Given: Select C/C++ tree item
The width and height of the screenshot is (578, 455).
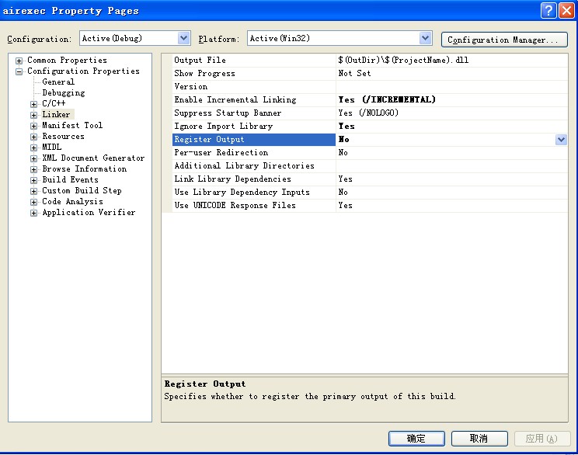Looking at the screenshot, I should click(54, 103).
